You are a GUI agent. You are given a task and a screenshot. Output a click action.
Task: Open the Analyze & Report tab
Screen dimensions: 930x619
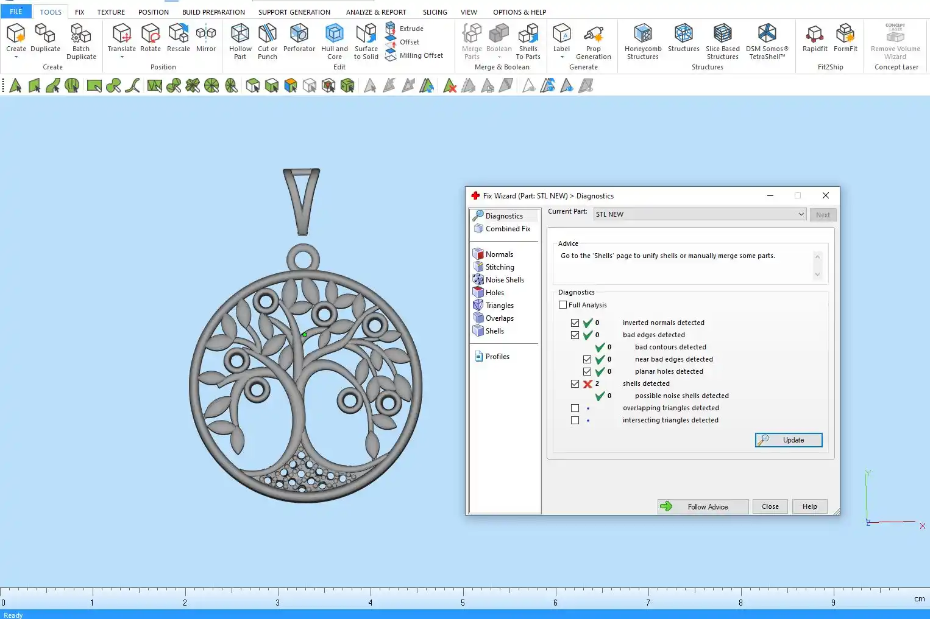click(376, 12)
